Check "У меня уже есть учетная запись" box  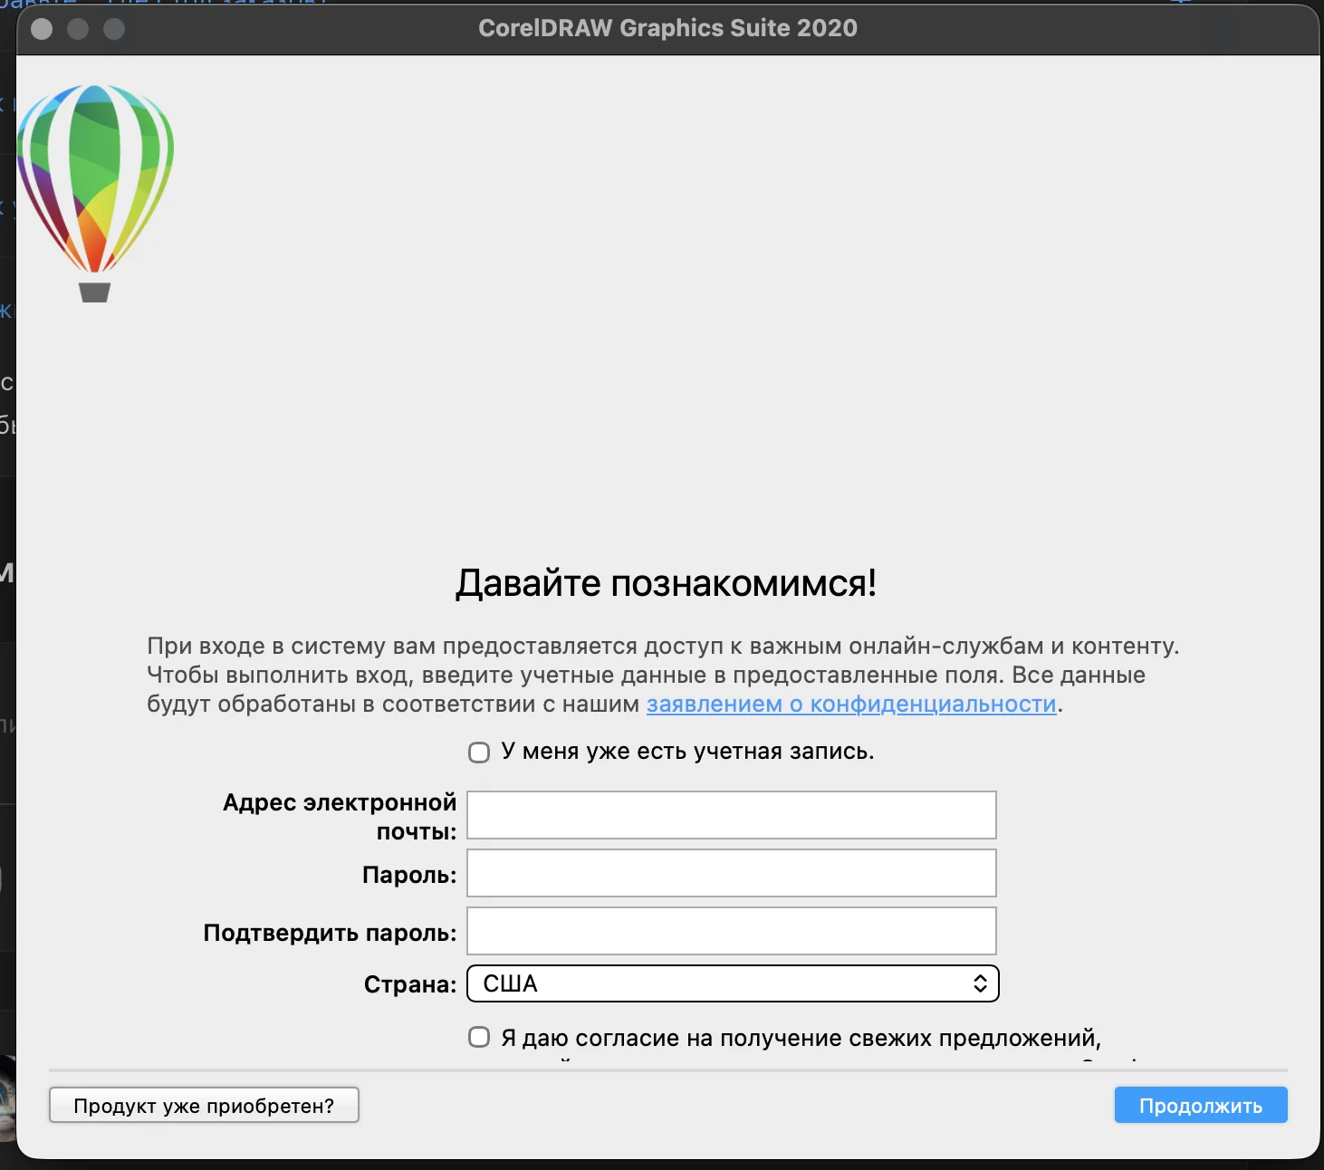point(479,753)
